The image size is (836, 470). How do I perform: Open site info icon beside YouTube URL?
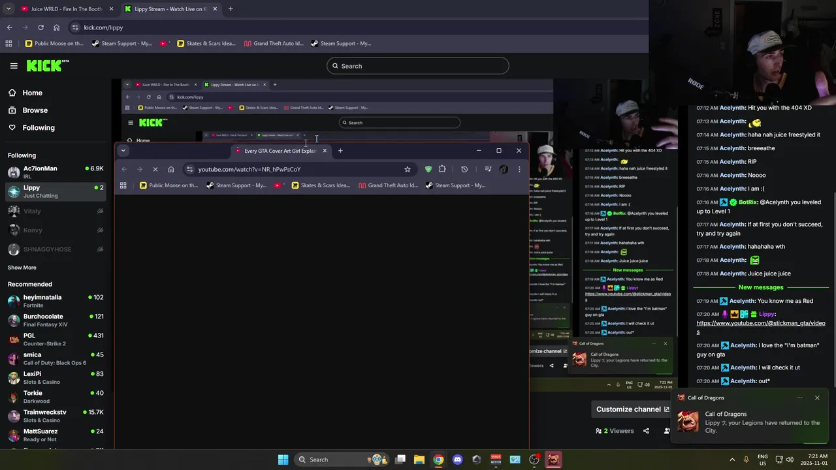[x=190, y=169]
